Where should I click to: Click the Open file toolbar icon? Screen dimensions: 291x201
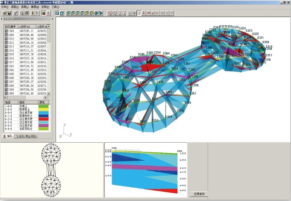click(x=5, y=13)
